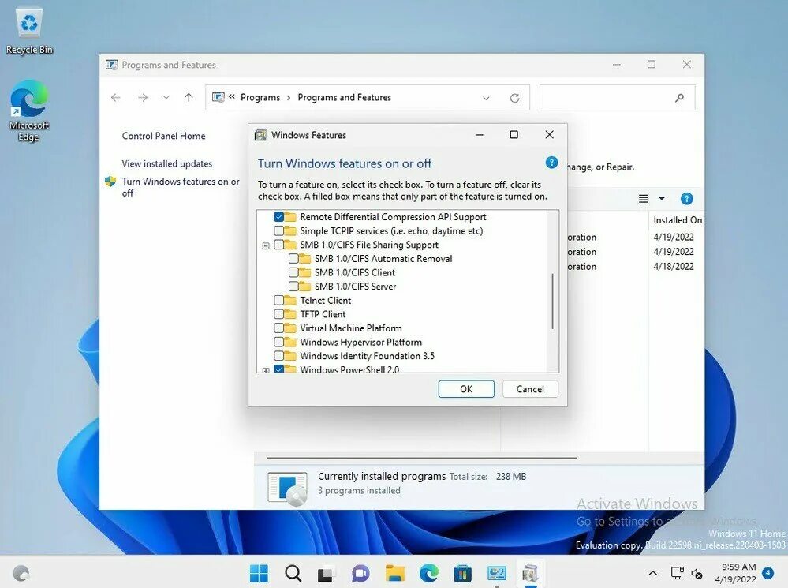Refresh the Programs and Features view
Image resolution: width=788 pixels, height=588 pixels.
[514, 98]
